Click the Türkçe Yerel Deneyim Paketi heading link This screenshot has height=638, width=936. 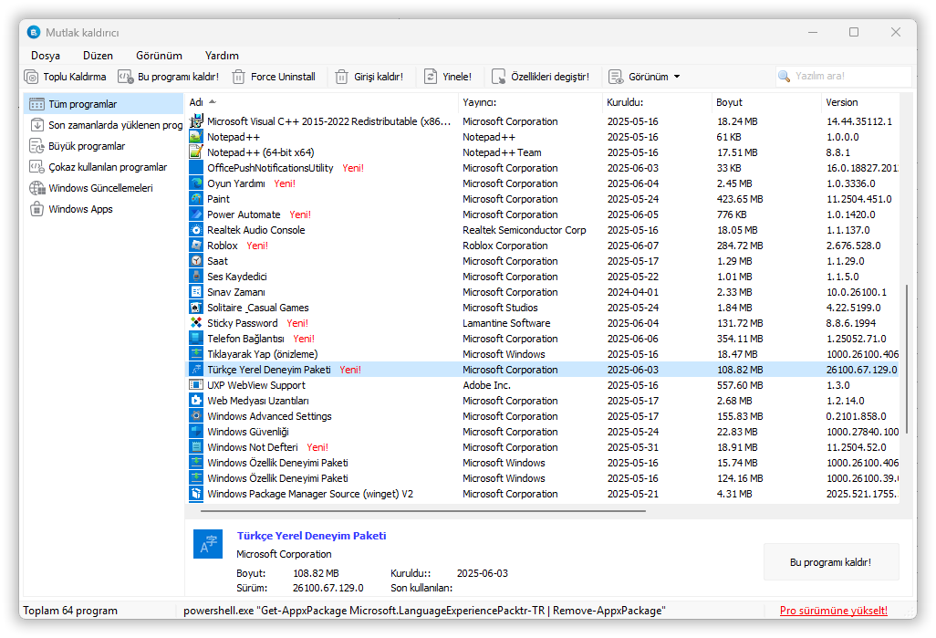click(311, 536)
